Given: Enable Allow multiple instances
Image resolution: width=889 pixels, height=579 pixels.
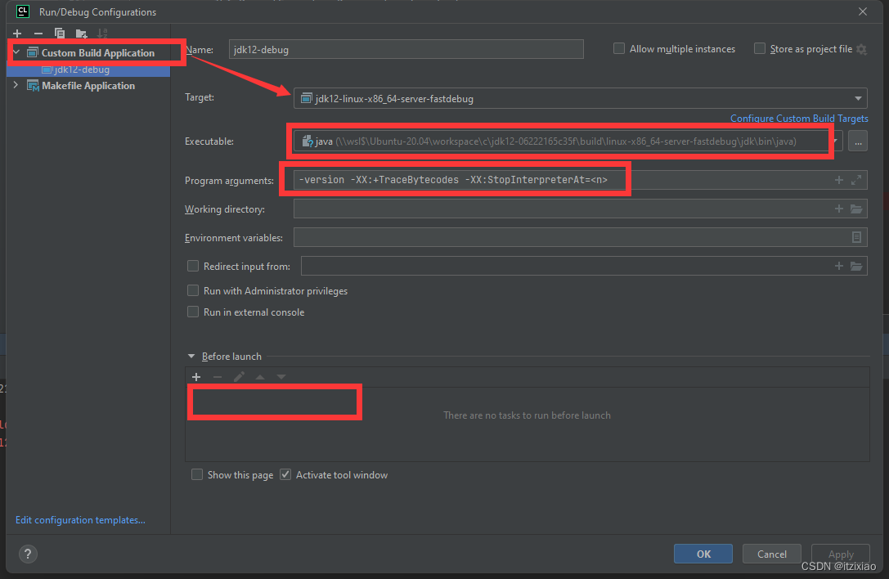Looking at the screenshot, I should pyautogui.click(x=619, y=49).
